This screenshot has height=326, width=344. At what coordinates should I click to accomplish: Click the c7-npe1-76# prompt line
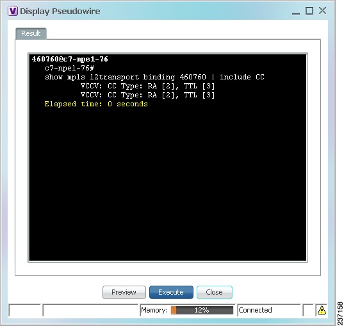(x=69, y=68)
